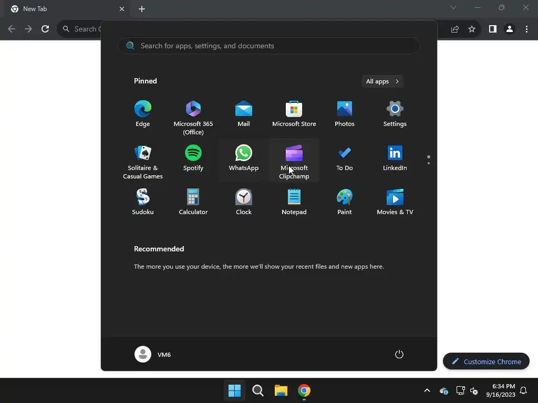Image resolution: width=538 pixels, height=403 pixels.
Task: Open the Edge app
Action: (143, 114)
